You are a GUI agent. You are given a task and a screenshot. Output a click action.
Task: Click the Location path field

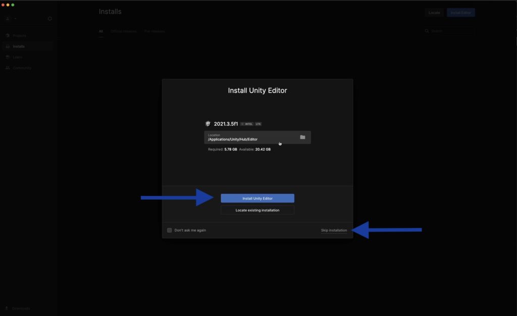tap(250, 137)
